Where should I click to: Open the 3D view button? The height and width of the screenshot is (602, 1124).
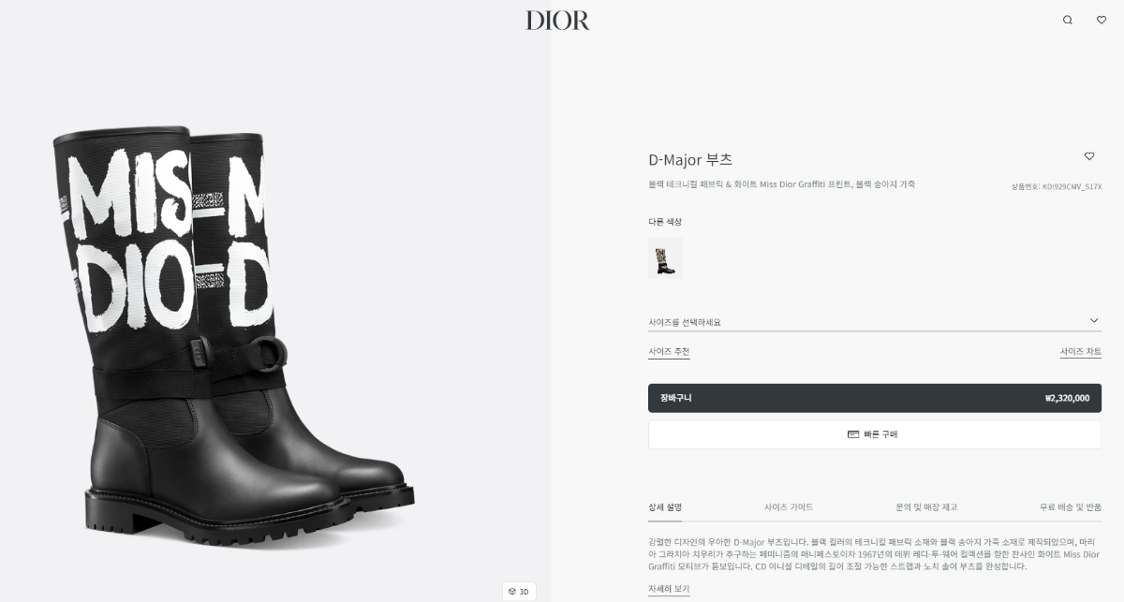[519, 592]
